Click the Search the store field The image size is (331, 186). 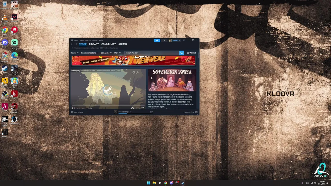tap(152, 53)
